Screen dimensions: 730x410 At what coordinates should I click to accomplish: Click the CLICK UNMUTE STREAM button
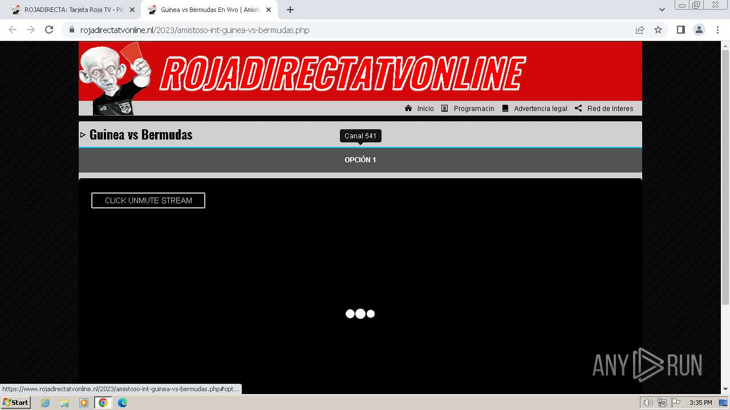coord(148,200)
